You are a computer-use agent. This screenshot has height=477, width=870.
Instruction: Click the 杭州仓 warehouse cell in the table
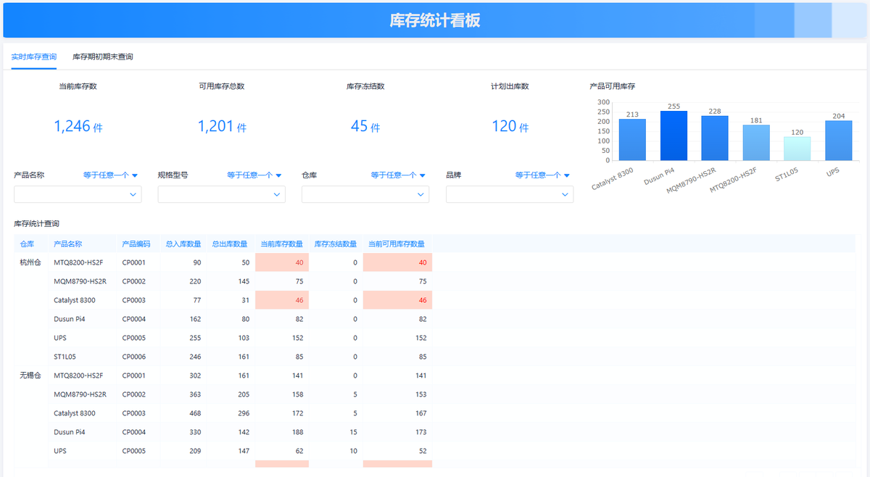point(28,262)
